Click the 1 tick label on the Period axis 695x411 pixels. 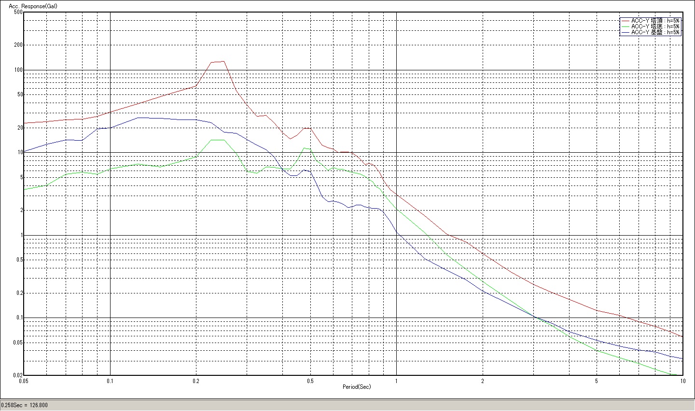396,381
